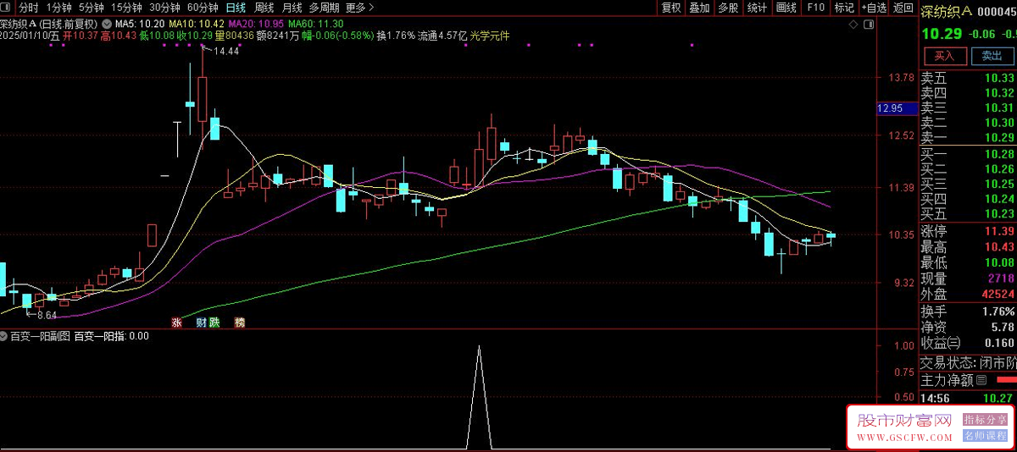Viewport: 1017px width, 452px height.
Task: Click the 卖出 sell button
Action: click(x=992, y=56)
